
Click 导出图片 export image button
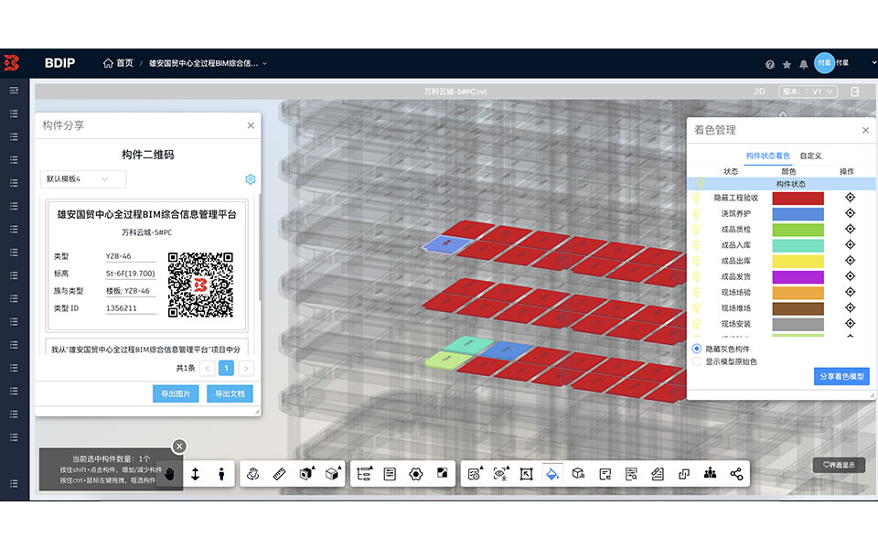[x=176, y=393]
